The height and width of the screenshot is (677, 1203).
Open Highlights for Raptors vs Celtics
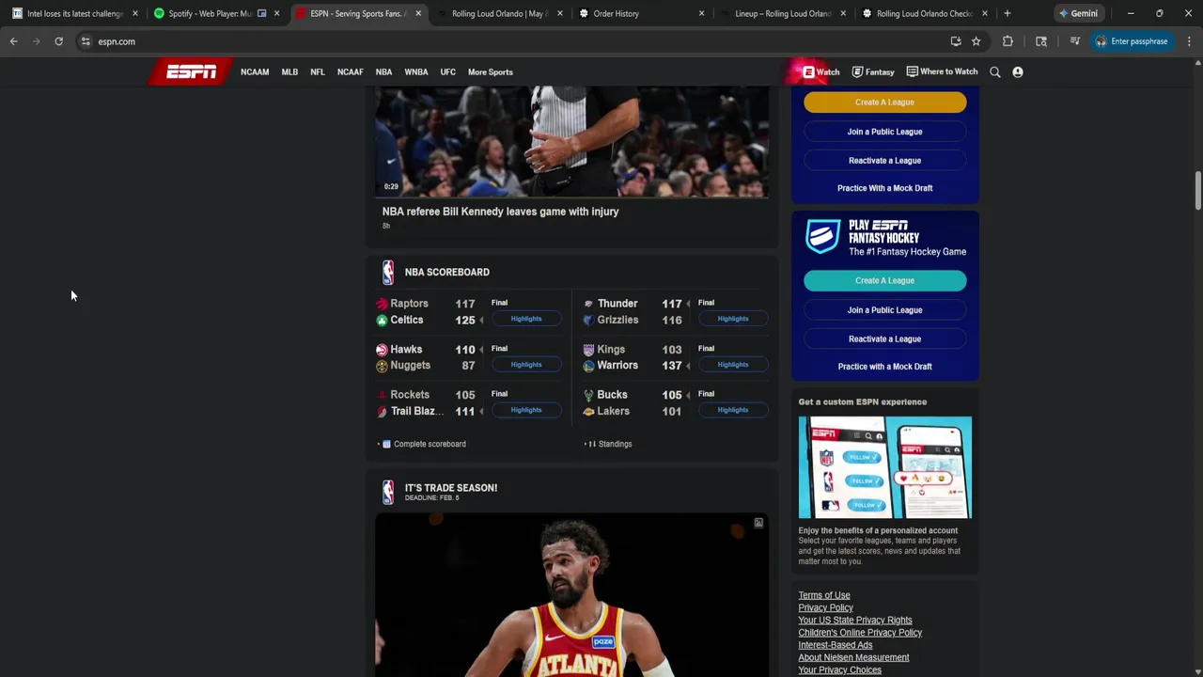click(526, 319)
